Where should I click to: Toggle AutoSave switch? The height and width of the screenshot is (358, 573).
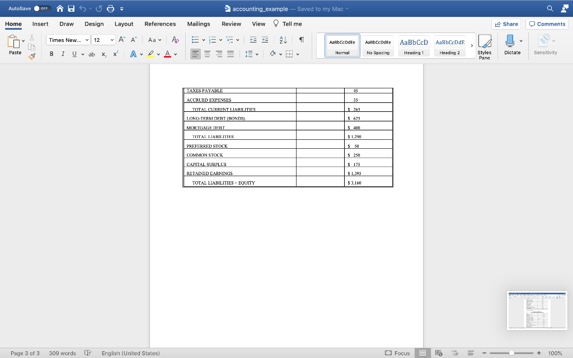click(43, 8)
